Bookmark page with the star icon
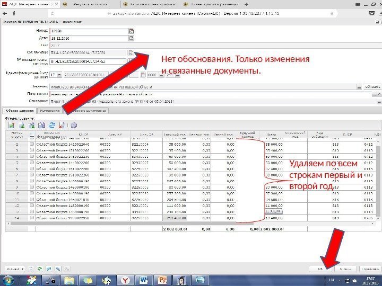The height and width of the screenshot is (286, 382). (x=332, y=14)
